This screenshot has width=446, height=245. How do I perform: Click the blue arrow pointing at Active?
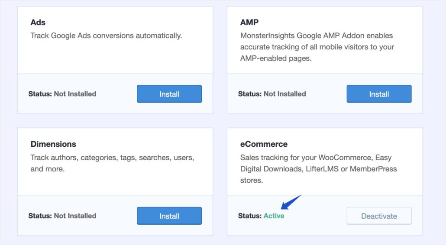coord(290,203)
